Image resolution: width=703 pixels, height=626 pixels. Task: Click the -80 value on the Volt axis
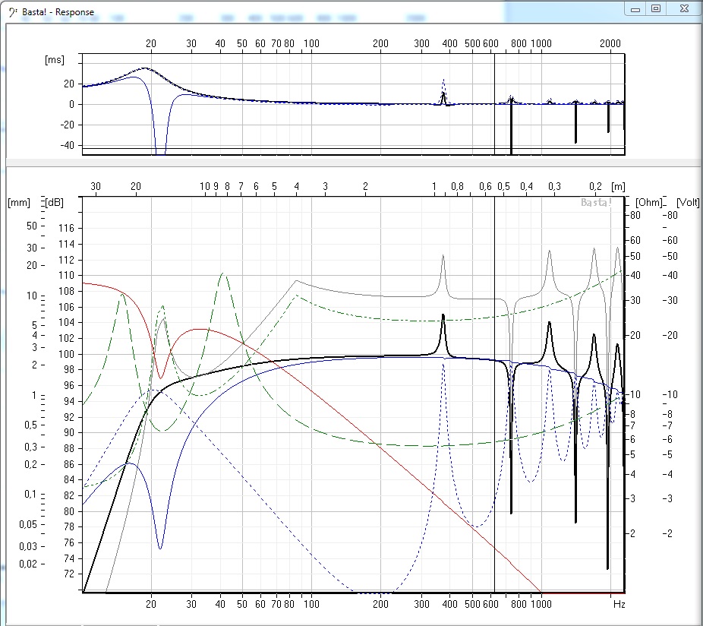(670, 216)
